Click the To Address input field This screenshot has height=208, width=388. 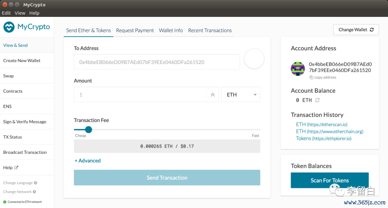tap(157, 62)
